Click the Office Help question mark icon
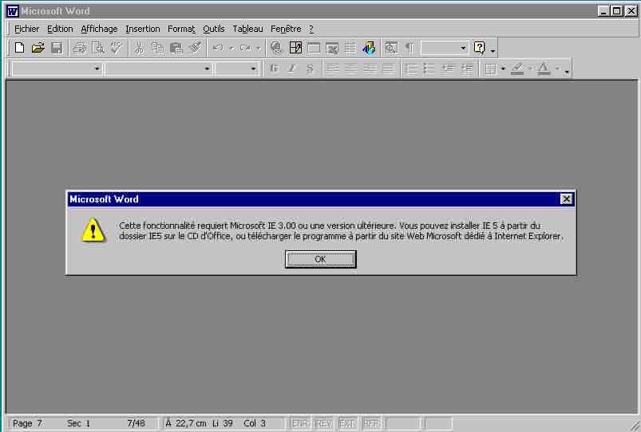Image resolution: width=641 pixels, height=432 pixels. tap(479, 48)
